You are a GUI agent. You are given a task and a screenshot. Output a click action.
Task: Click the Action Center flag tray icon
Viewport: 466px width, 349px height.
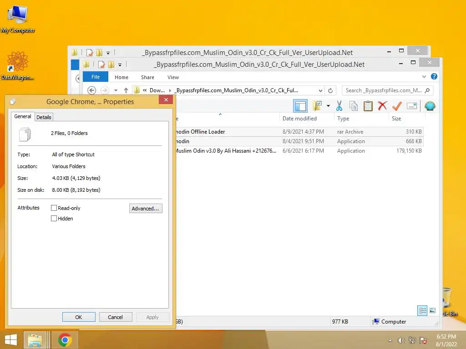click(423, 340)
